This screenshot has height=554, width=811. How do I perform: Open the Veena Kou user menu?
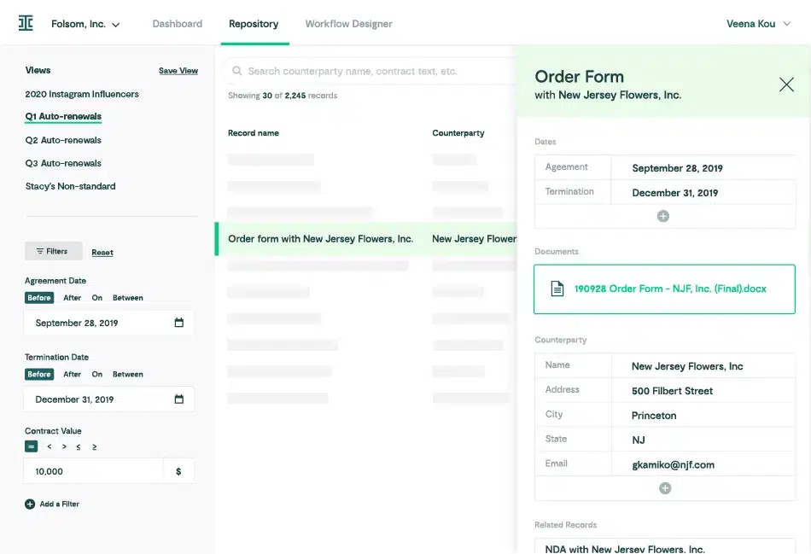[x=758, y=24]
